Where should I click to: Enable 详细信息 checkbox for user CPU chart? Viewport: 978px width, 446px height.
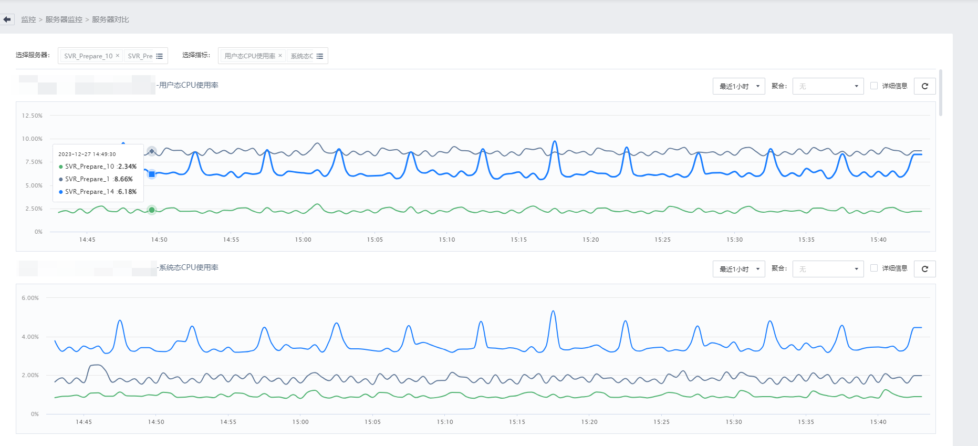click(x=874, y=86)
